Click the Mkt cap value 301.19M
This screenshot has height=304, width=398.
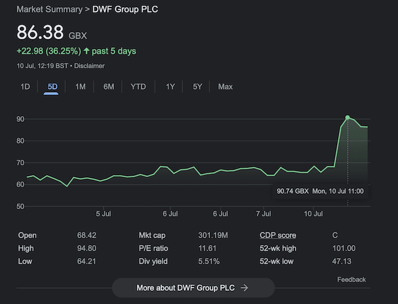(x=213, y=235)
